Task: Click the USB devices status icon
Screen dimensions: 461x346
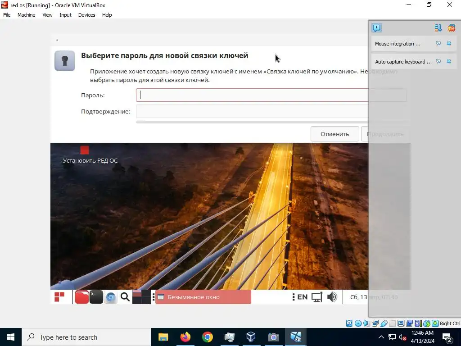Action: (x=384, y=323)
